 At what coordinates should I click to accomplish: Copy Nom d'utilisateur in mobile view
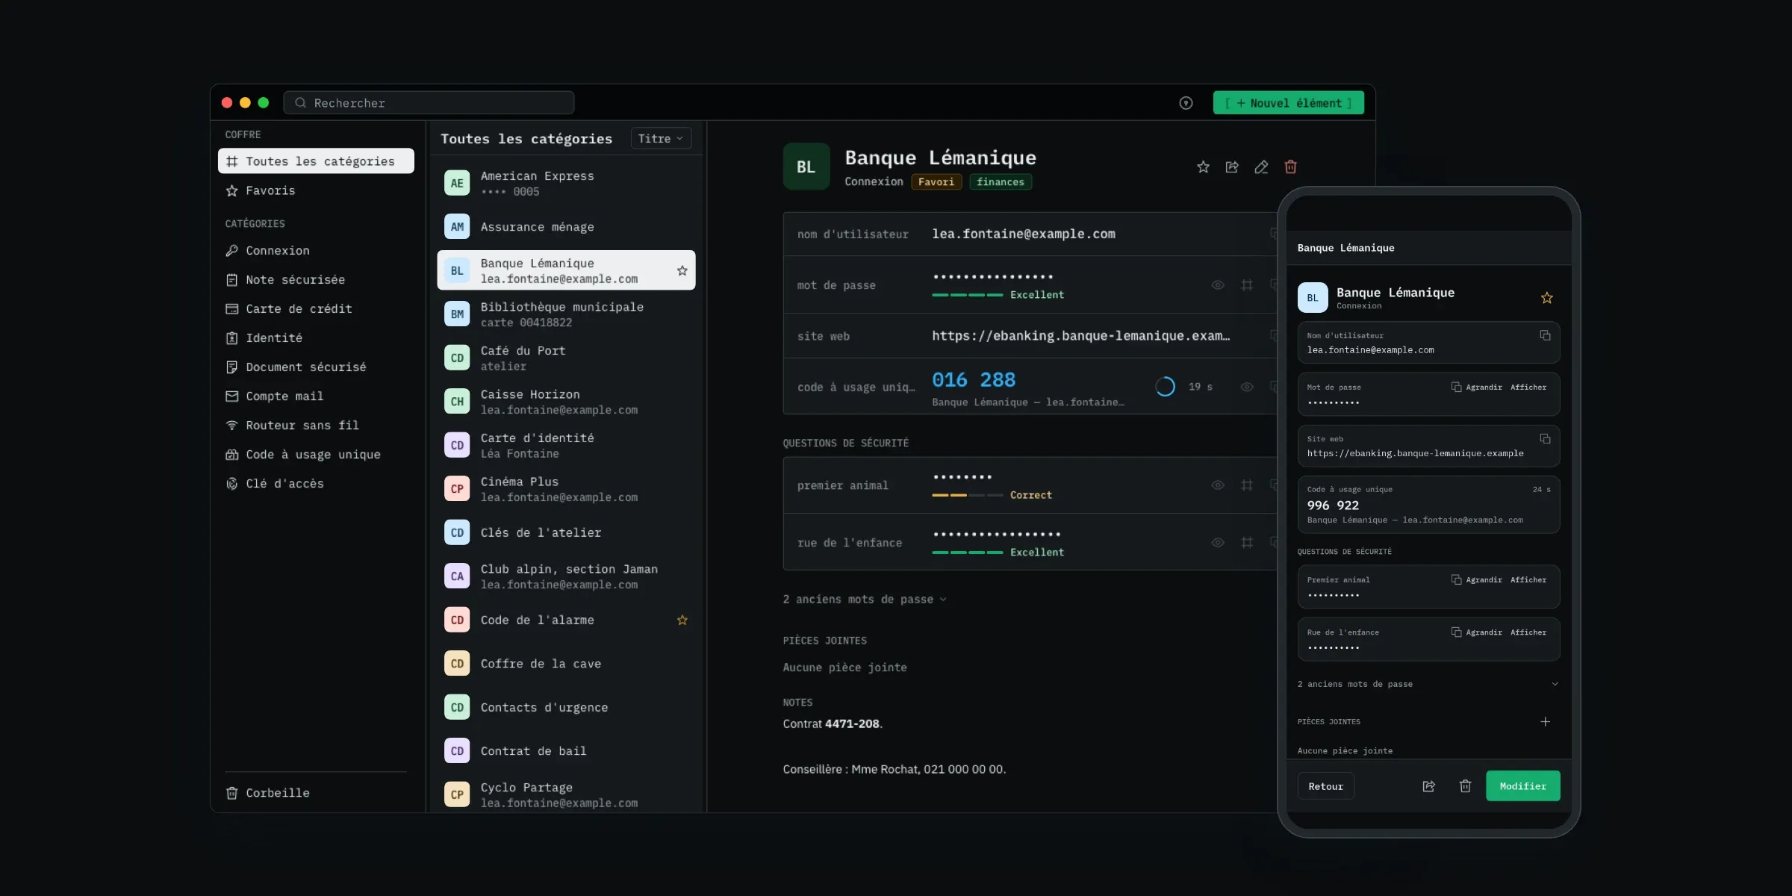click(x=1545, y=335)
